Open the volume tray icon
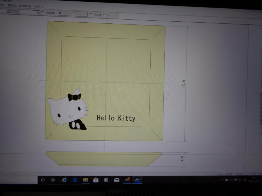Image resolution: width=262 pixels, height=196 pixels. click(x=240, y=179)
